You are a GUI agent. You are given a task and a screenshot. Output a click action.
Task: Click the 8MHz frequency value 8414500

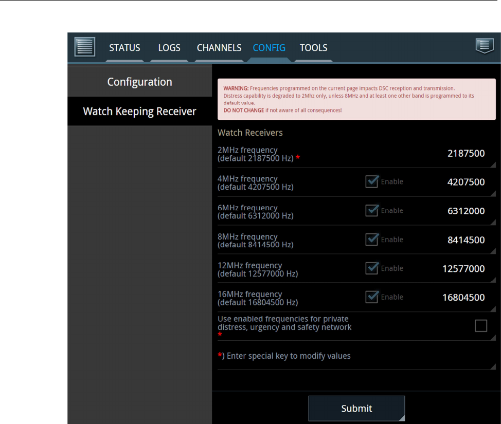tap(466, 240)
